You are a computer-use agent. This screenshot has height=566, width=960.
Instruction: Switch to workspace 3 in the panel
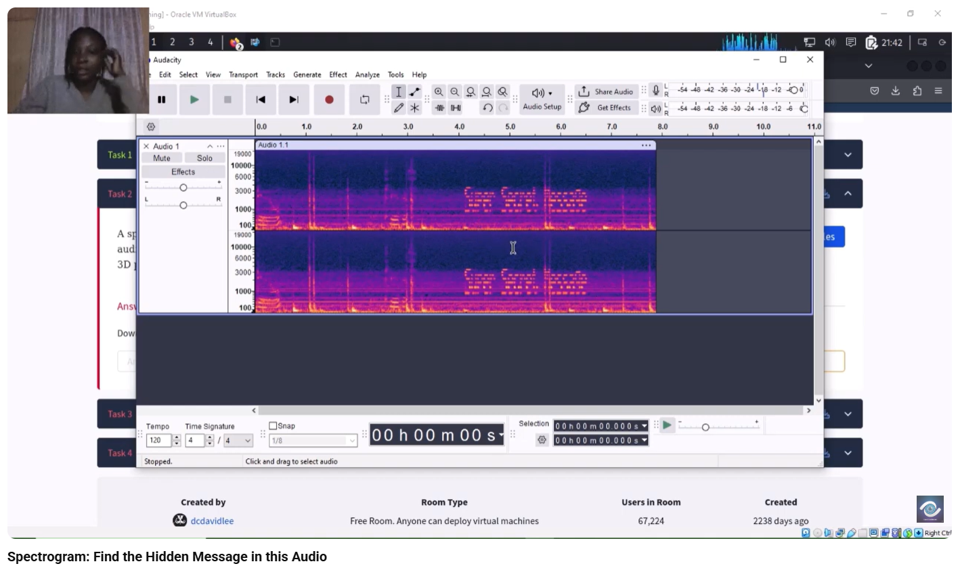pyautogui.click(x=191, y=42)
